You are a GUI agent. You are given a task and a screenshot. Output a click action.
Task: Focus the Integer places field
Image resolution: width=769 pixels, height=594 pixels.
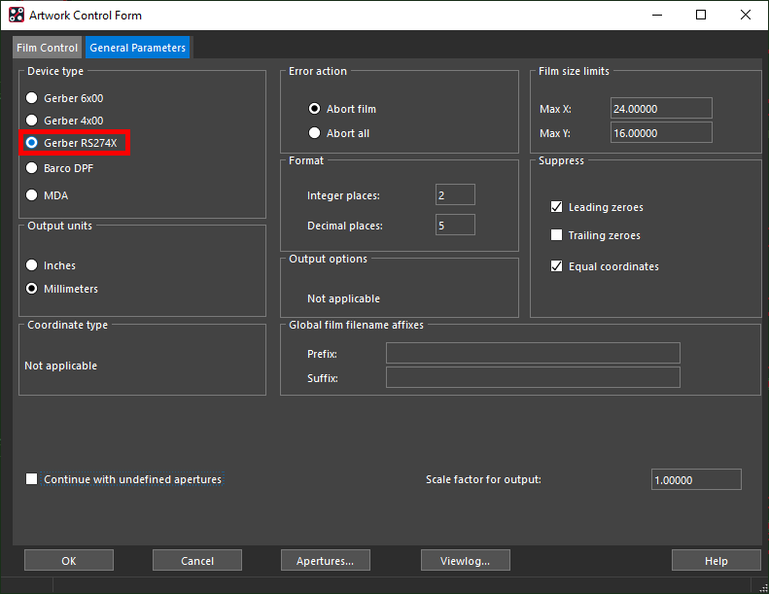455,195
